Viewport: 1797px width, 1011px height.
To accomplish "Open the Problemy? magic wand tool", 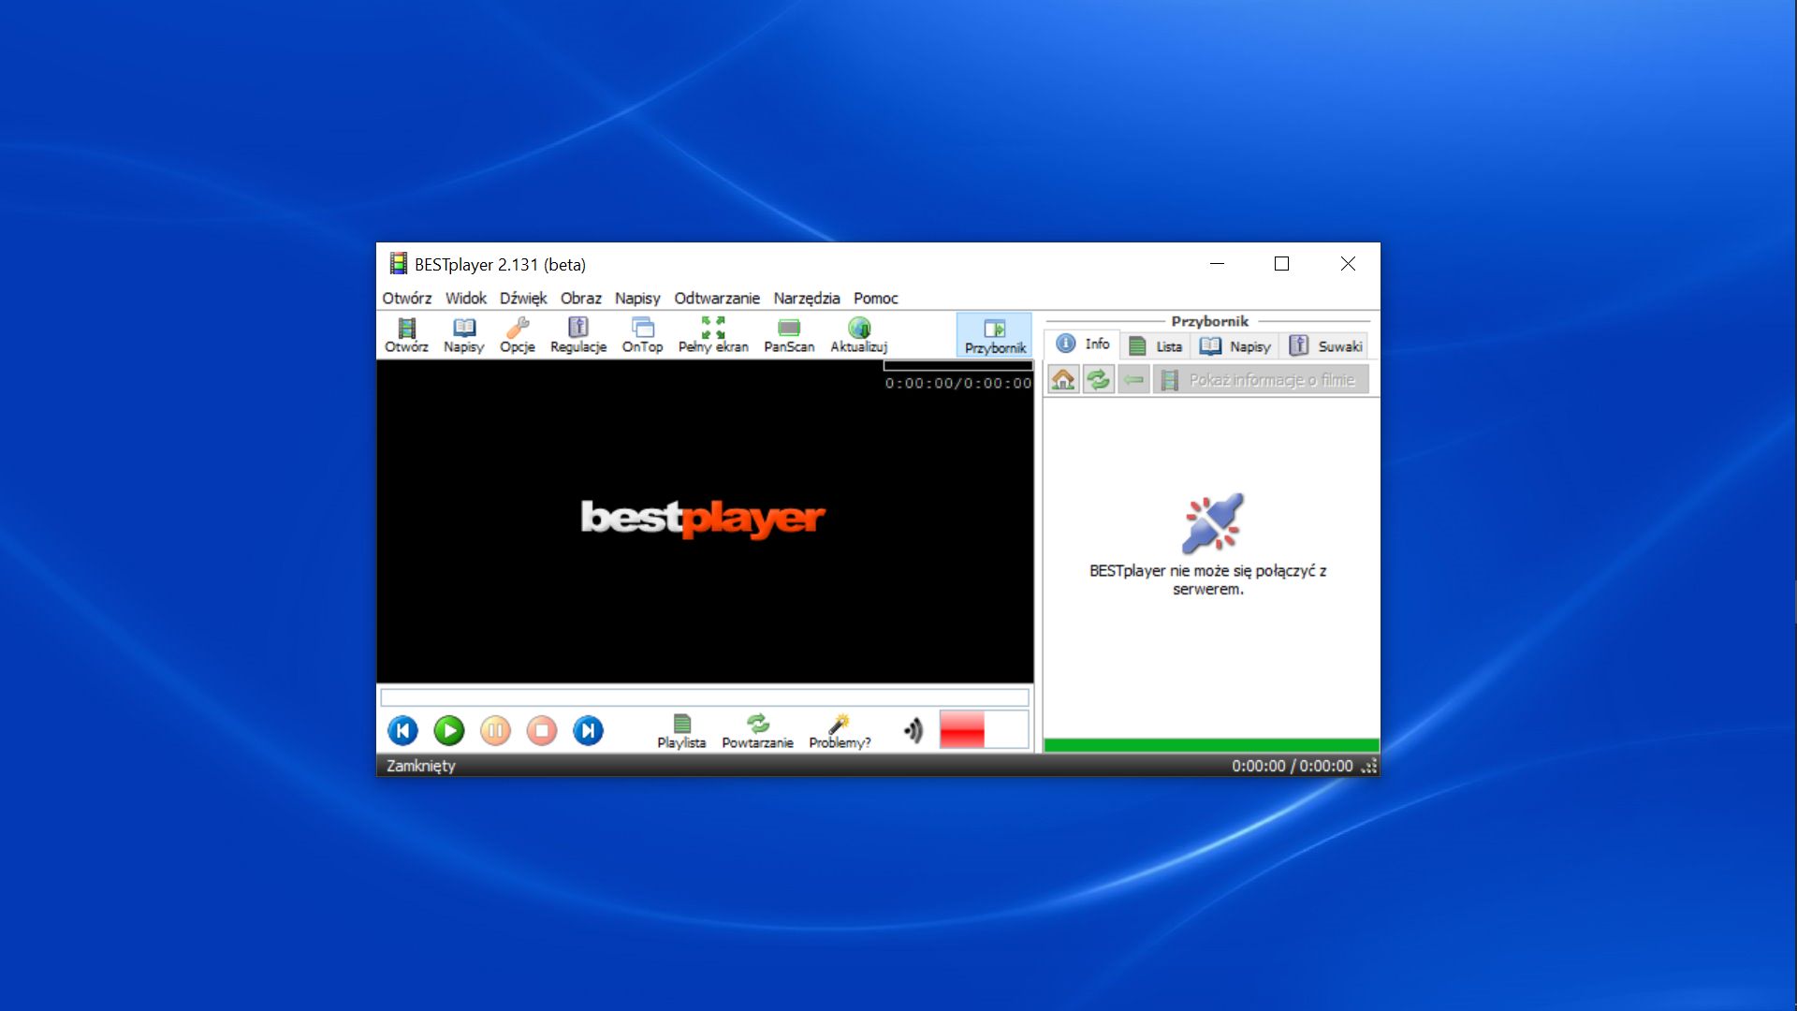I will pos(839,729).
